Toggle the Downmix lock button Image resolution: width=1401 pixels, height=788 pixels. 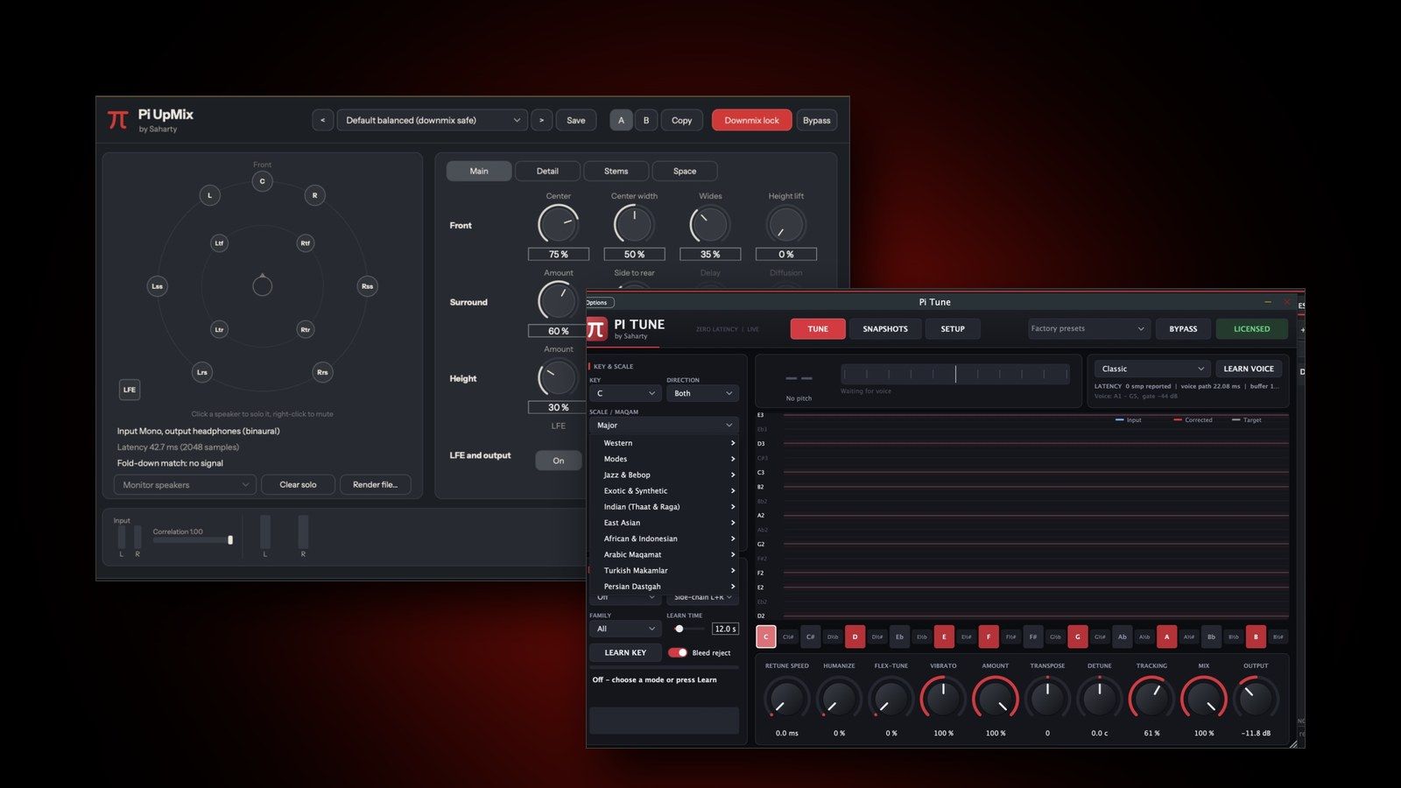[751, 120]
